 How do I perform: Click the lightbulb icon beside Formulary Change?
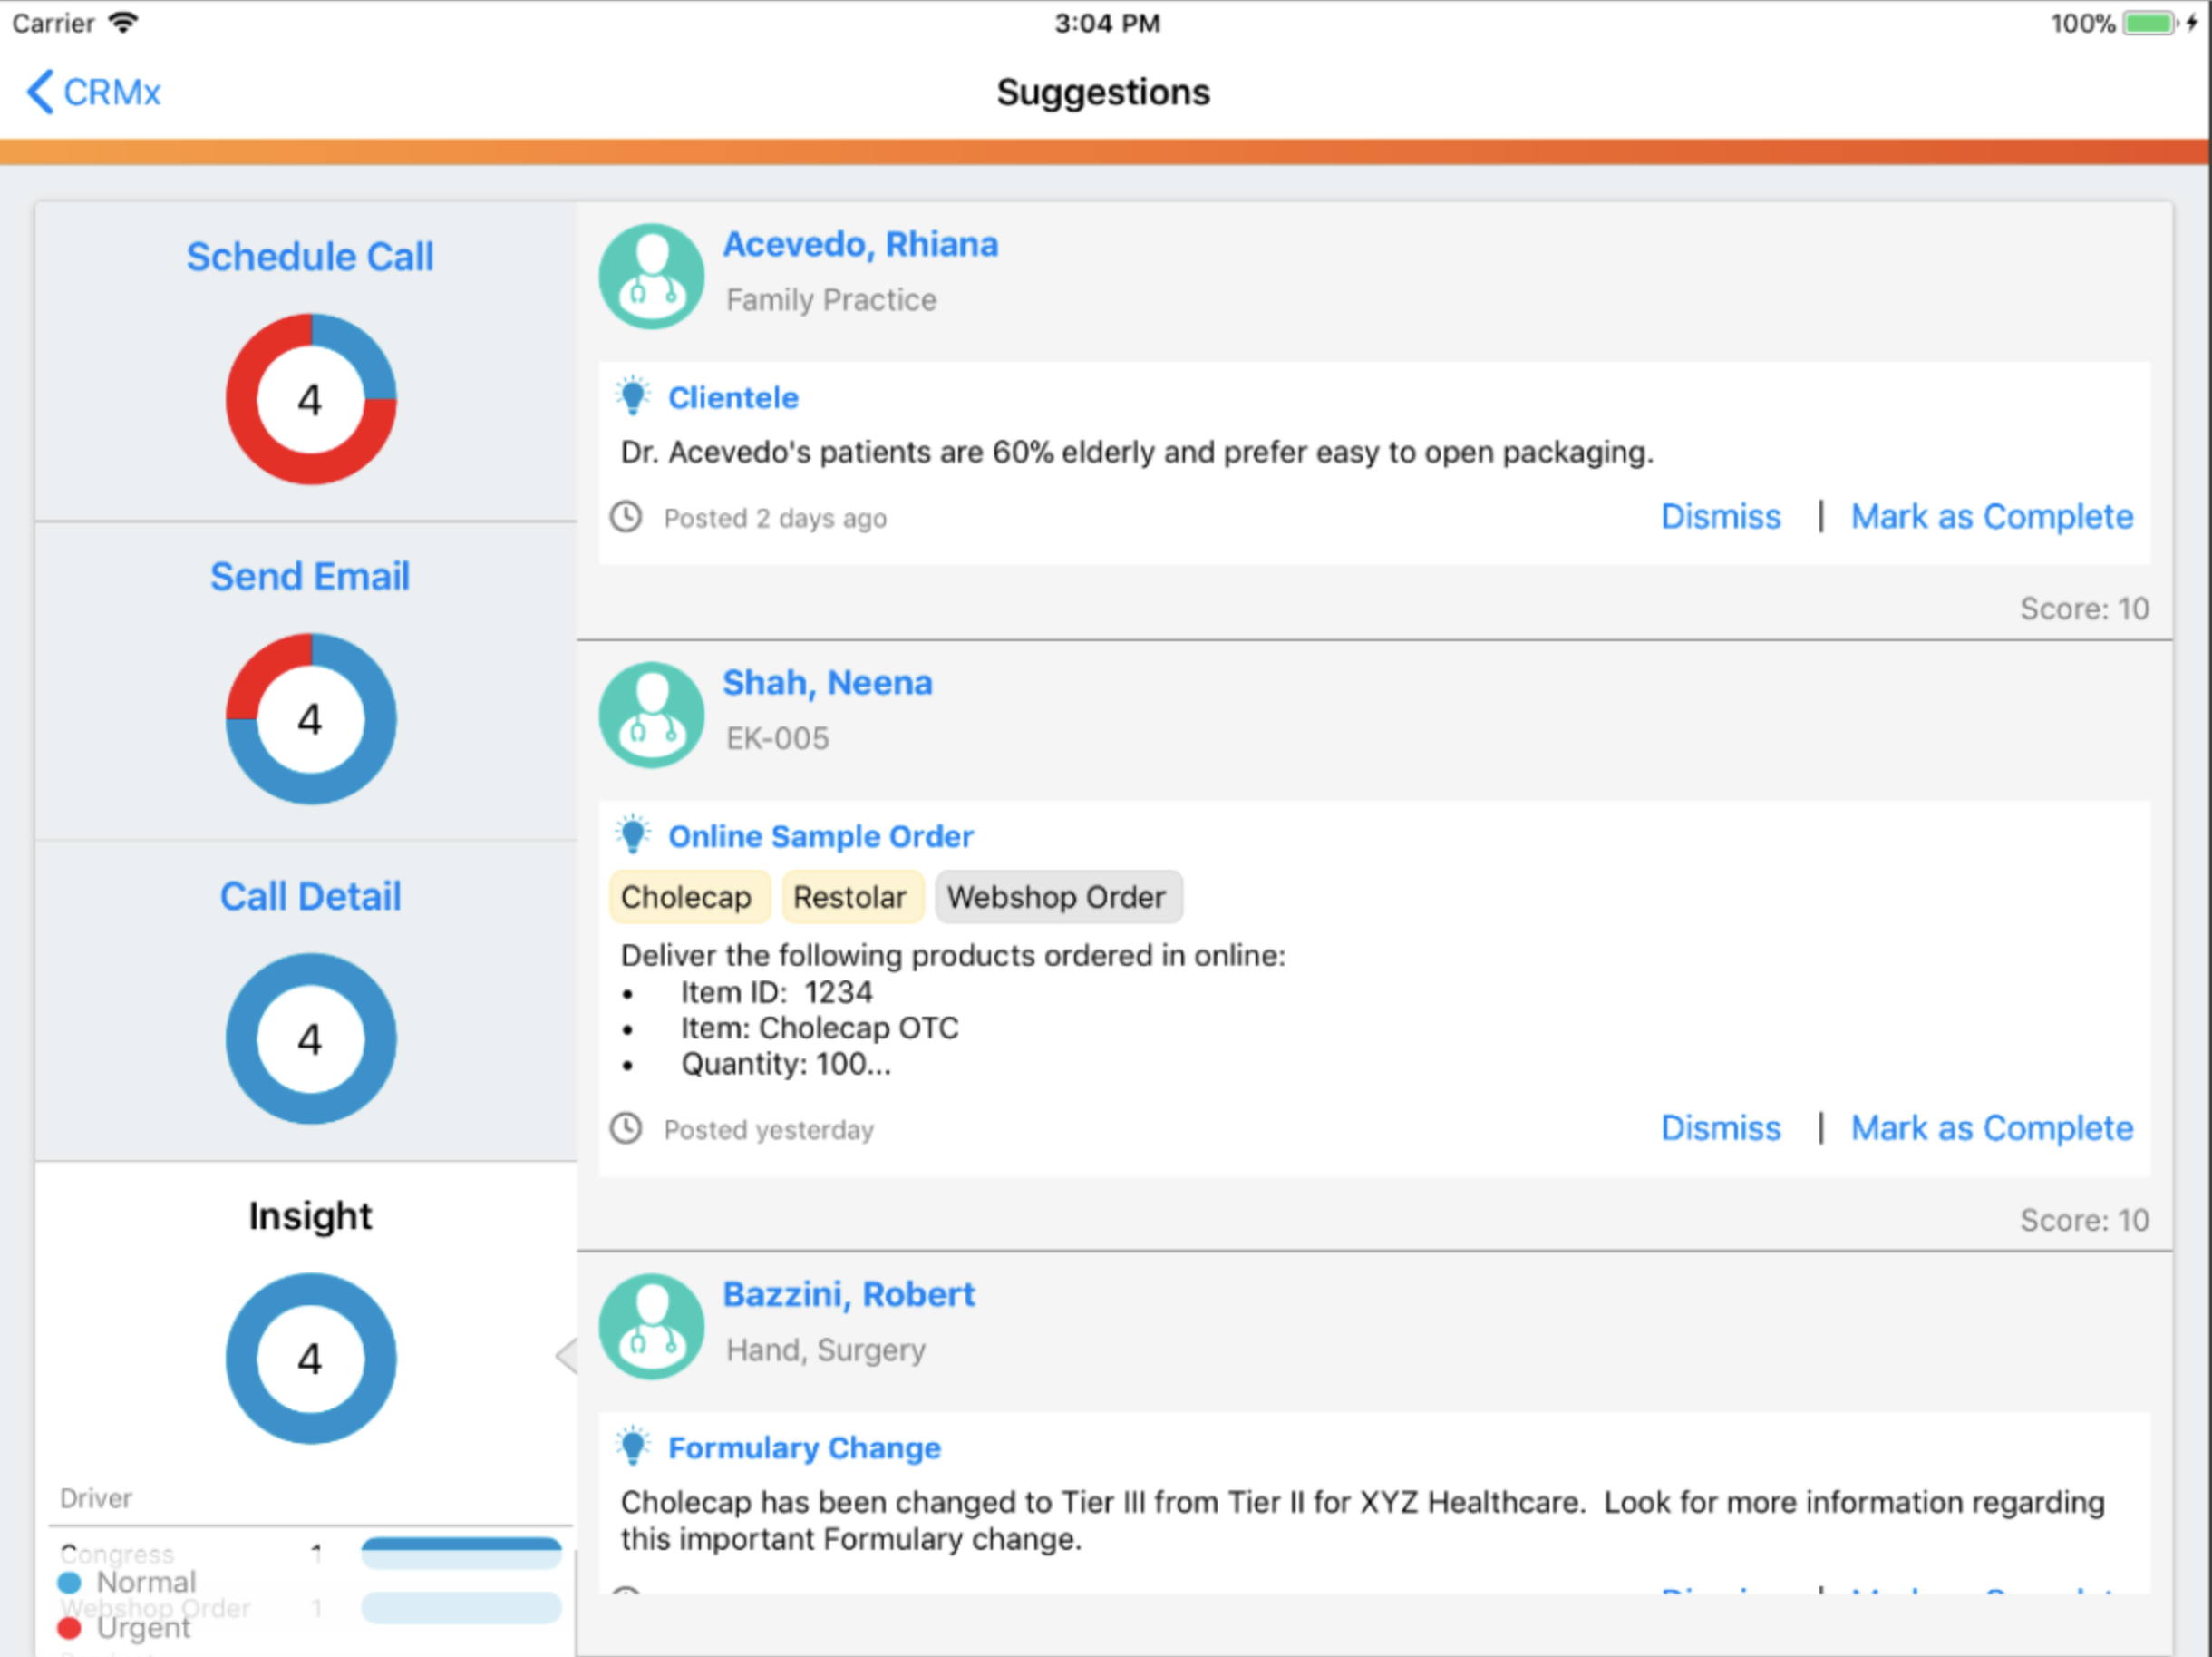tap(633, 1447)
